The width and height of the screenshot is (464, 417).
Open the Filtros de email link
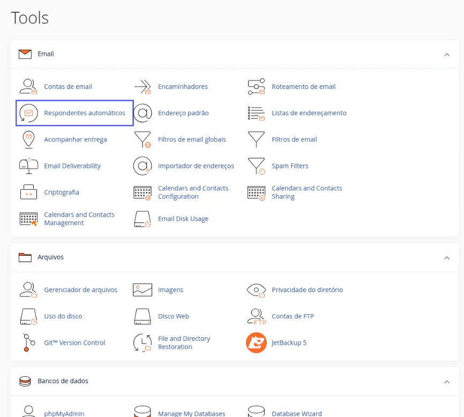(x=295, y=140)
